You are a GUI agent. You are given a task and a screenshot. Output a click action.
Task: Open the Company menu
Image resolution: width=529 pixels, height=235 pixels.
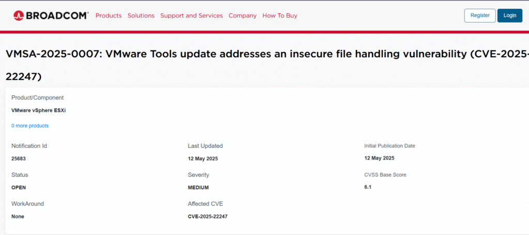243,15
